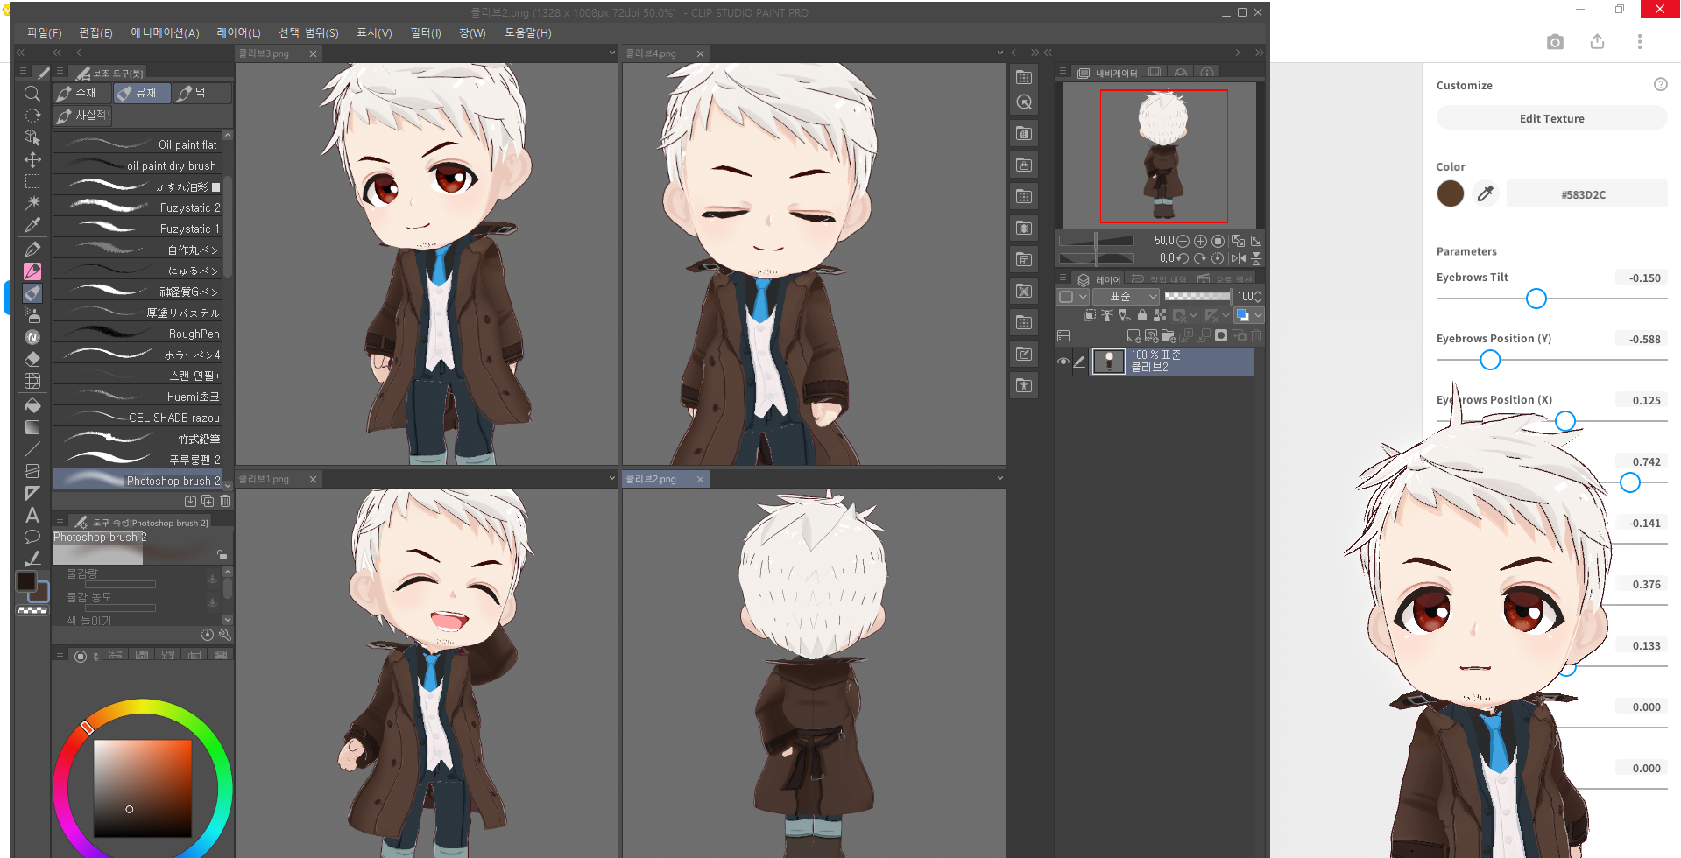The width and height of the screenshot is (1681, 858).
Task: Delete sub tool using brush list trash icon
Action: coord(225,501)
